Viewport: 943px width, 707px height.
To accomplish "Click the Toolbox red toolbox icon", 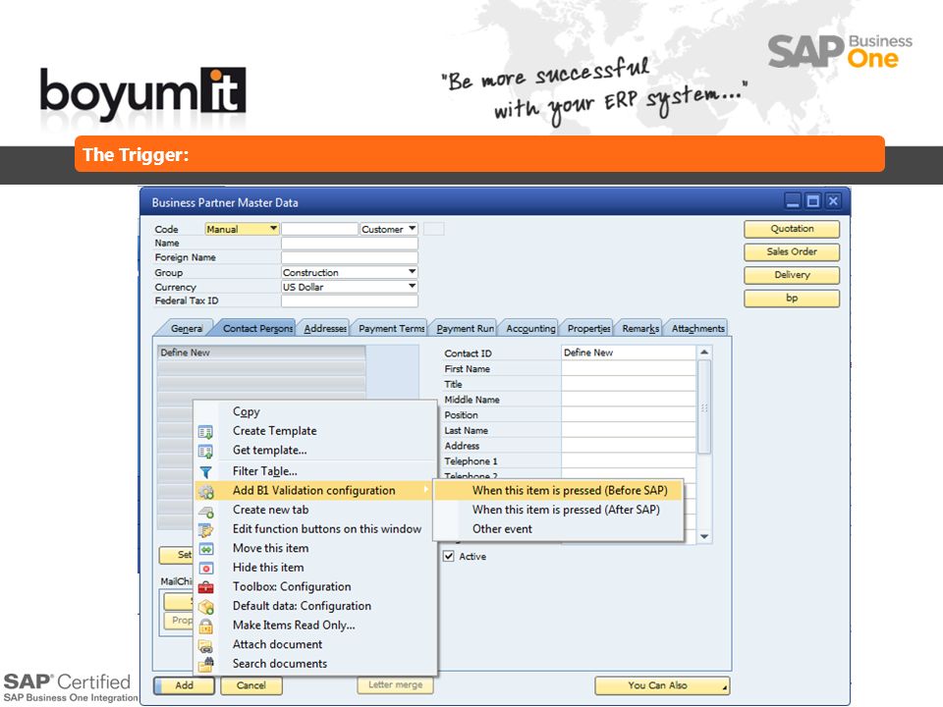I will click(x=205, y=587).
